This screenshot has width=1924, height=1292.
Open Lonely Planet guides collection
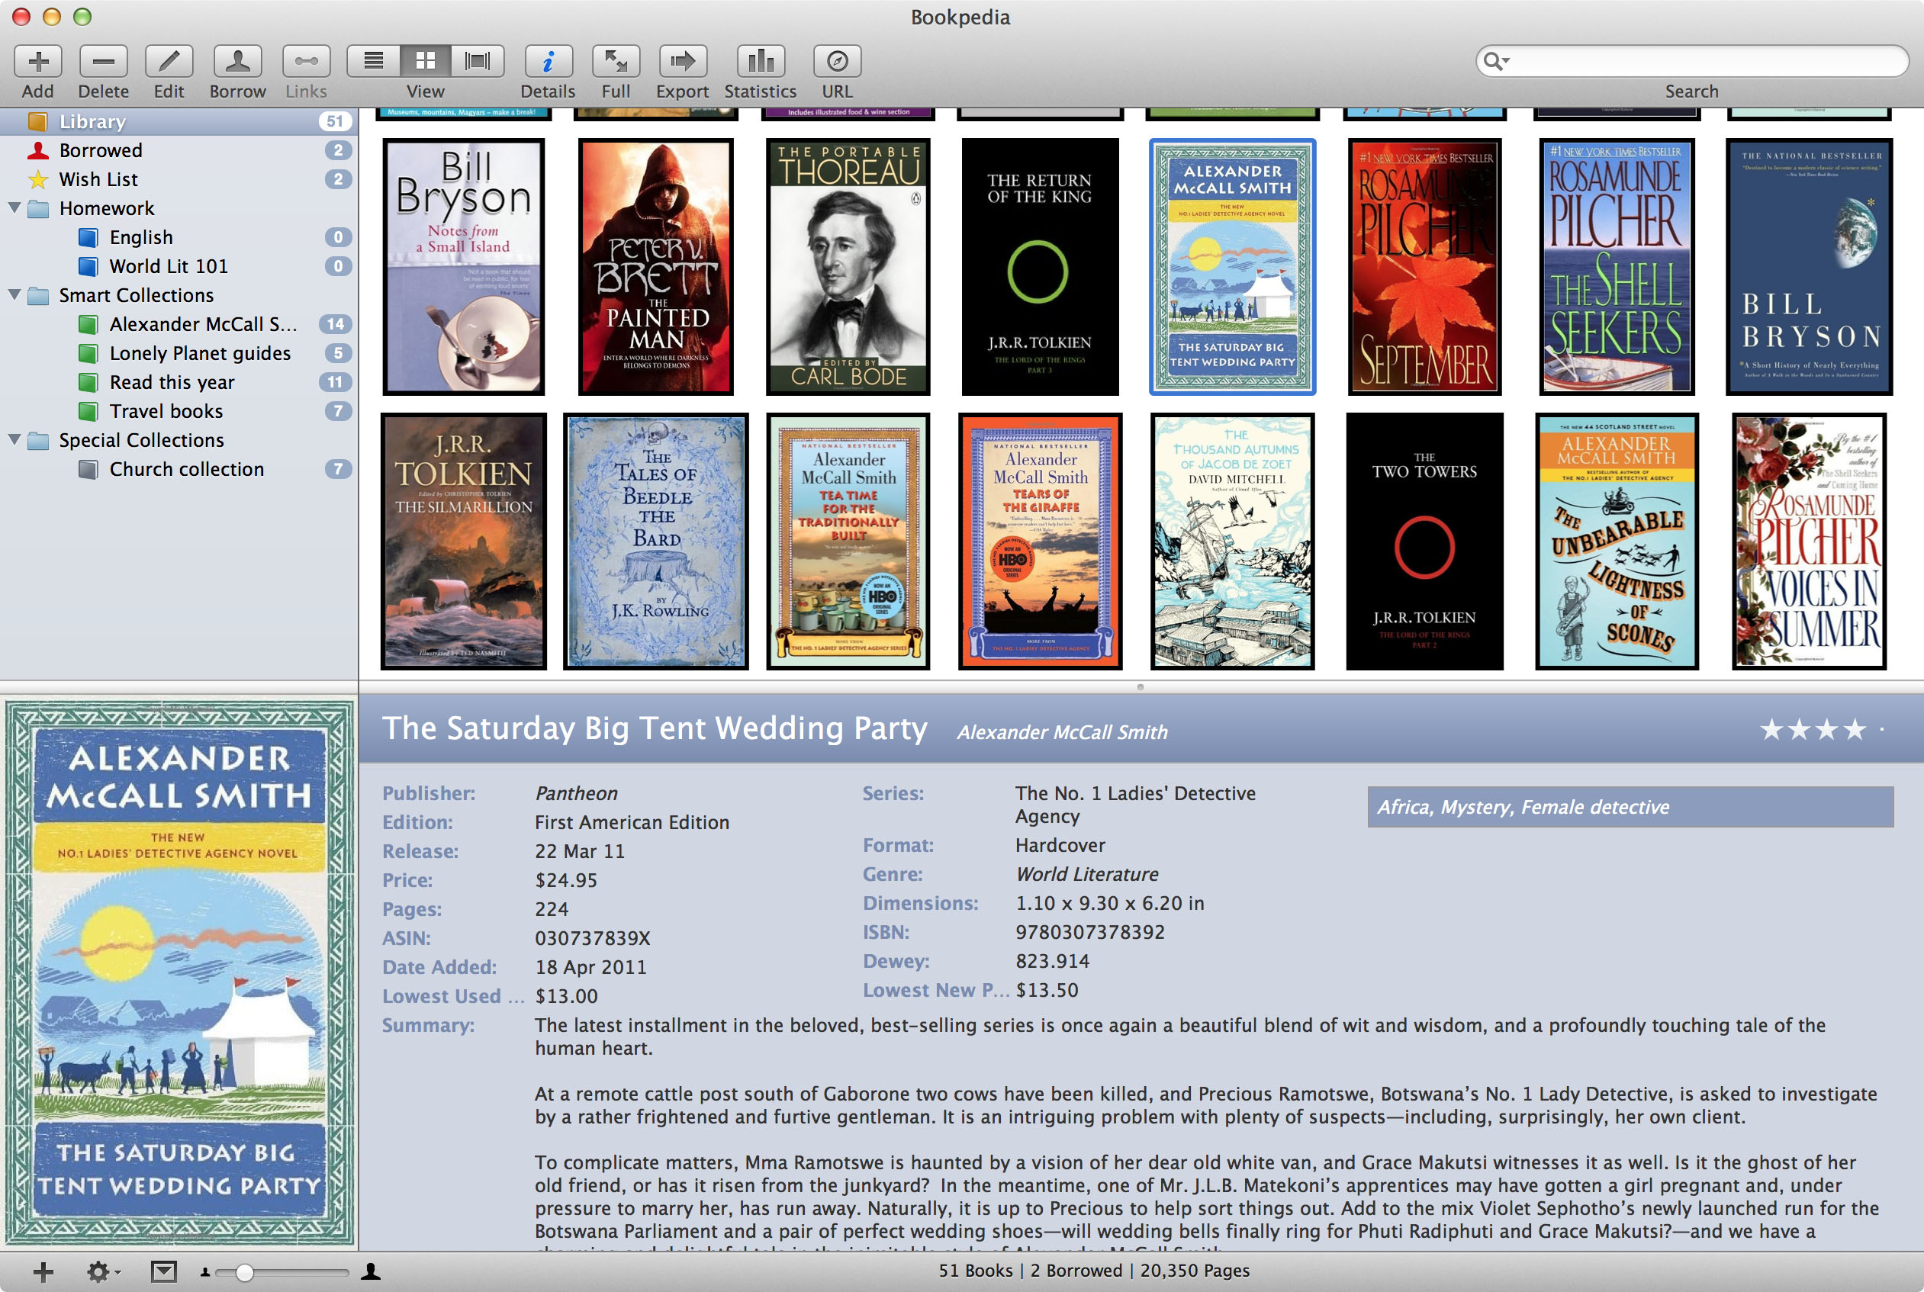pos(179,353)
